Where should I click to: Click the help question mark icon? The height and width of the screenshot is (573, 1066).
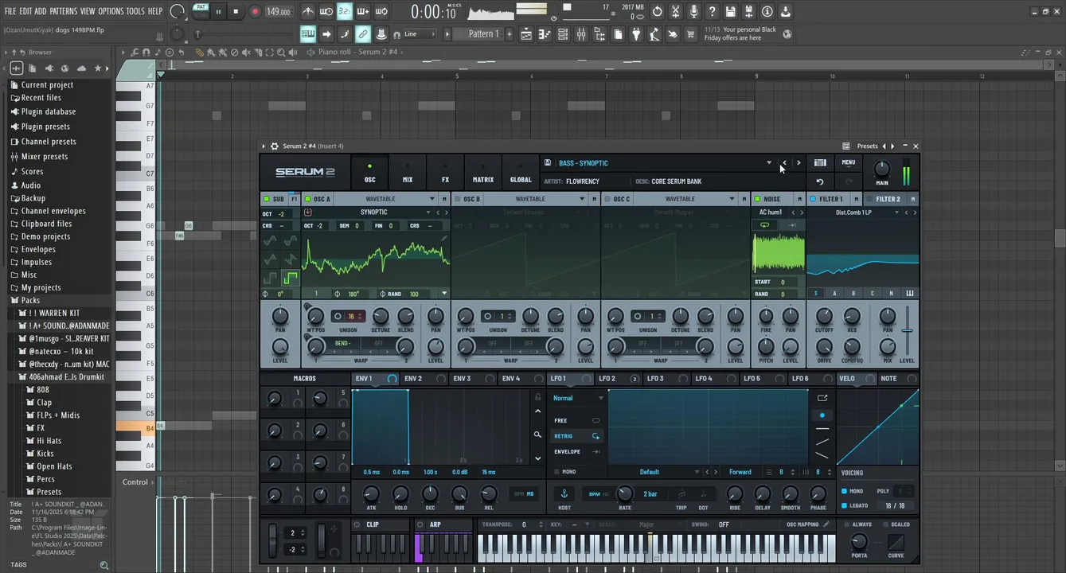click(712, 11)
